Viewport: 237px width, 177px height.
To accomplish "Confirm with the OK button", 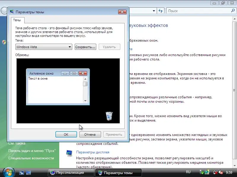I will (x=66, y=135).
